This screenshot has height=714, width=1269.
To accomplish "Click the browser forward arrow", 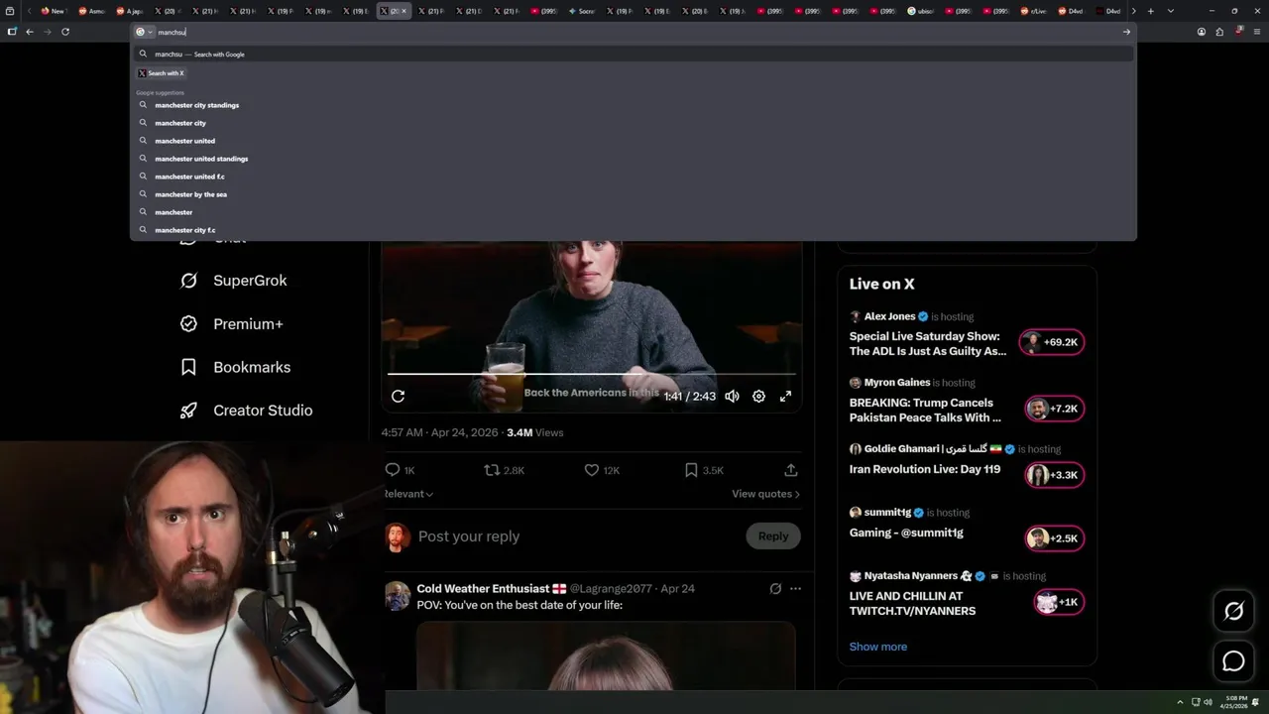I will [x=47, y=32].
